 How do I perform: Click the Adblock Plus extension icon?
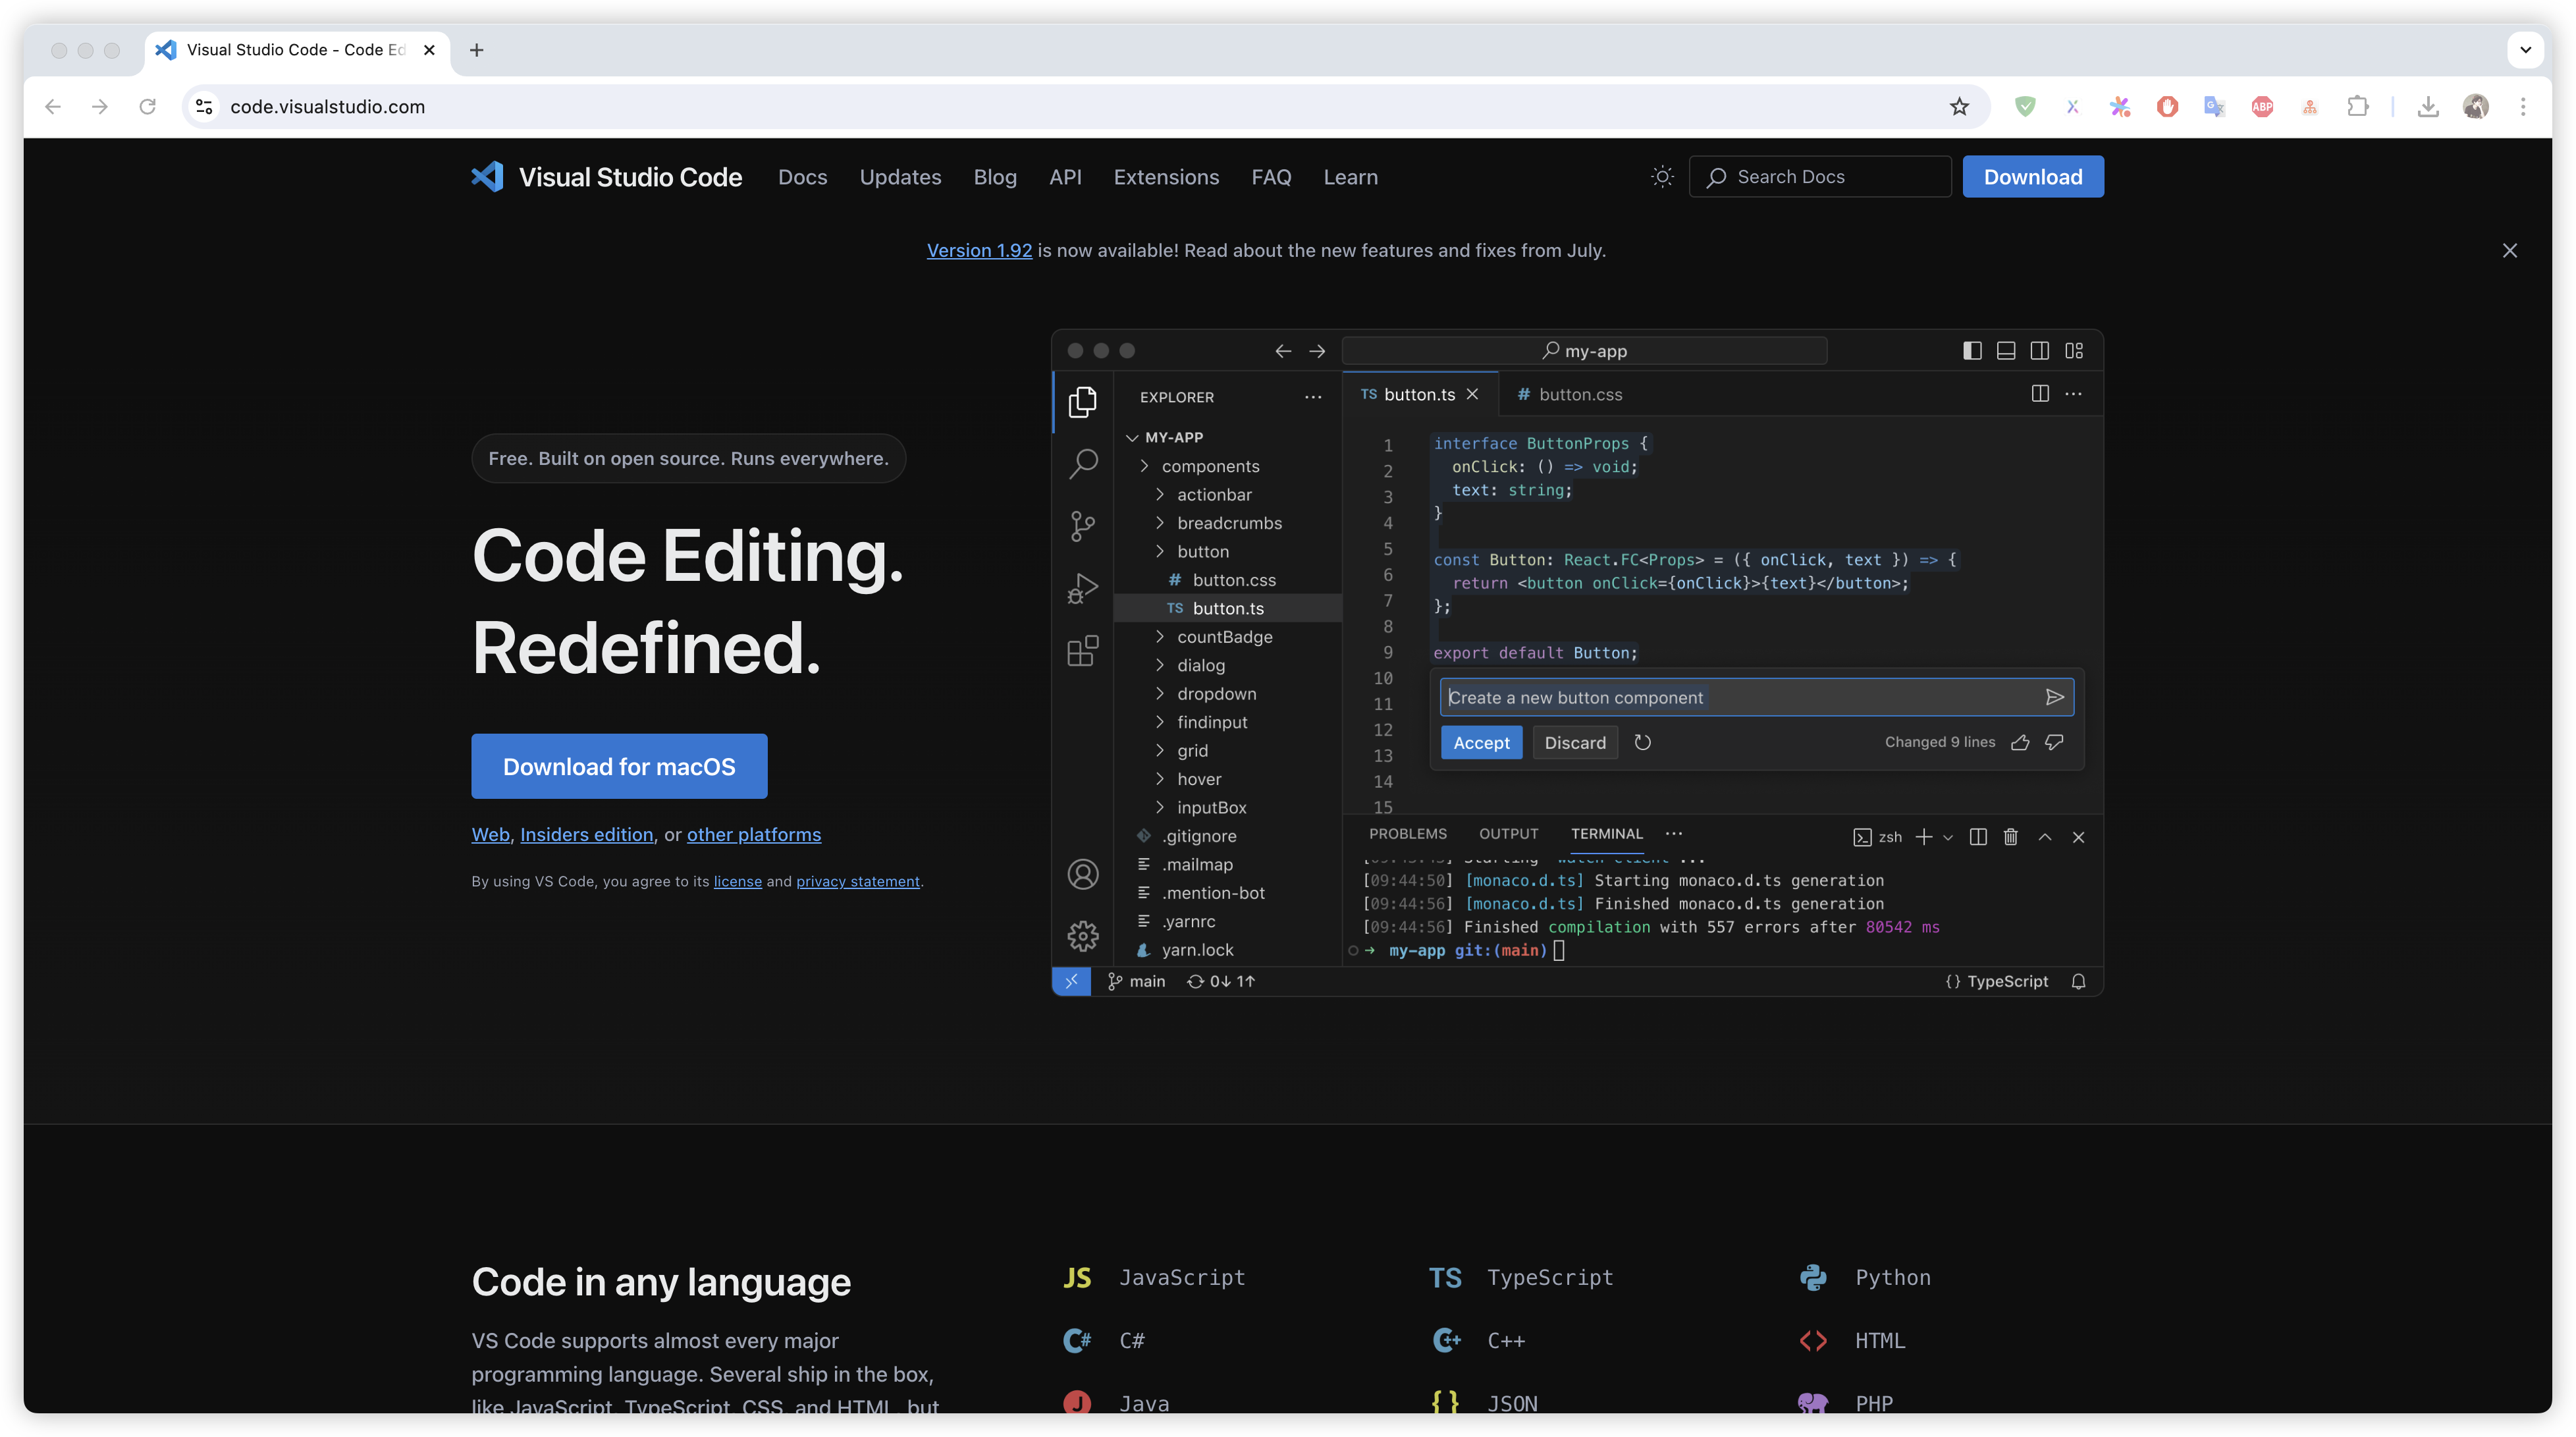pyautogui.click(x=2262, y=106)
